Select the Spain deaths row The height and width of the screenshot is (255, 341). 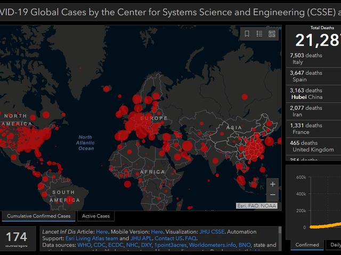pyautogui.click(x=312, y=76)
